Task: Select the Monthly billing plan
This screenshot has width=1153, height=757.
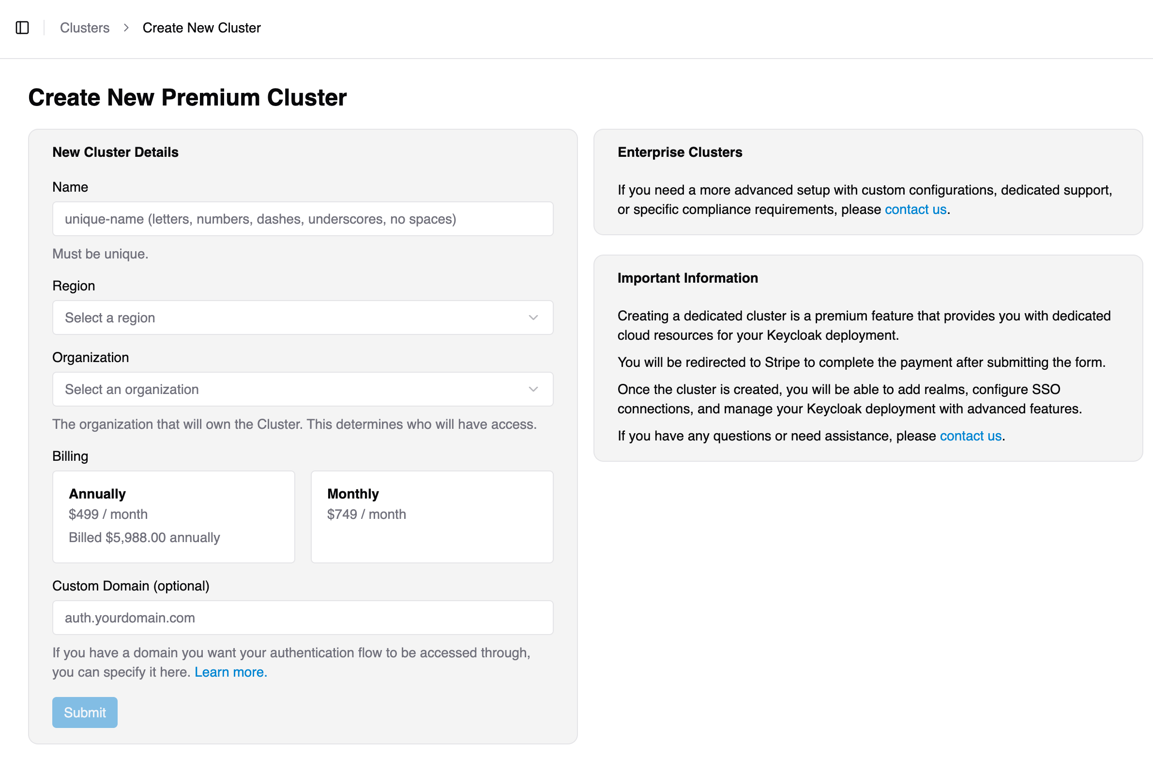Action: point(432,517)
